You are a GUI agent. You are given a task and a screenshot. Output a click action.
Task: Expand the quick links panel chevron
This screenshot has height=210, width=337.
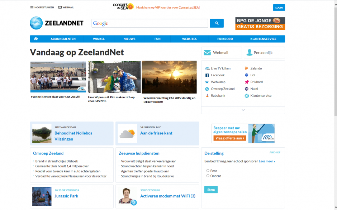pyautogui.click(x=243, y=110)
